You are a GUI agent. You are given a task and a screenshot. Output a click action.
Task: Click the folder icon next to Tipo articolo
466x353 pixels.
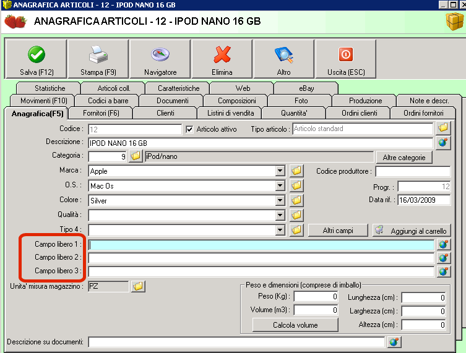443,128
